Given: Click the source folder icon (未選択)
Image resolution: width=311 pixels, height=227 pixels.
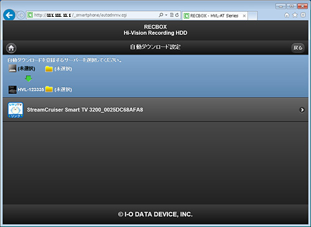Looking at the screenshot, I should pyautogui.click(x=49, y=68).
